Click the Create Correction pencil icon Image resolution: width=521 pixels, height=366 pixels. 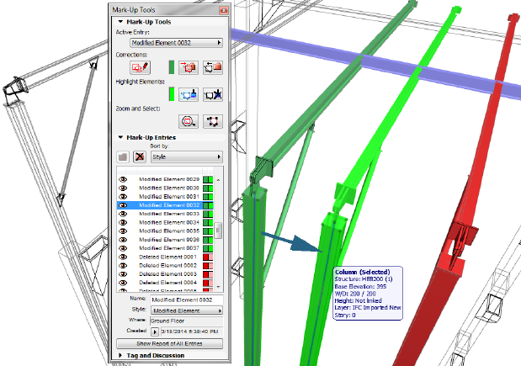coord(140,66)
